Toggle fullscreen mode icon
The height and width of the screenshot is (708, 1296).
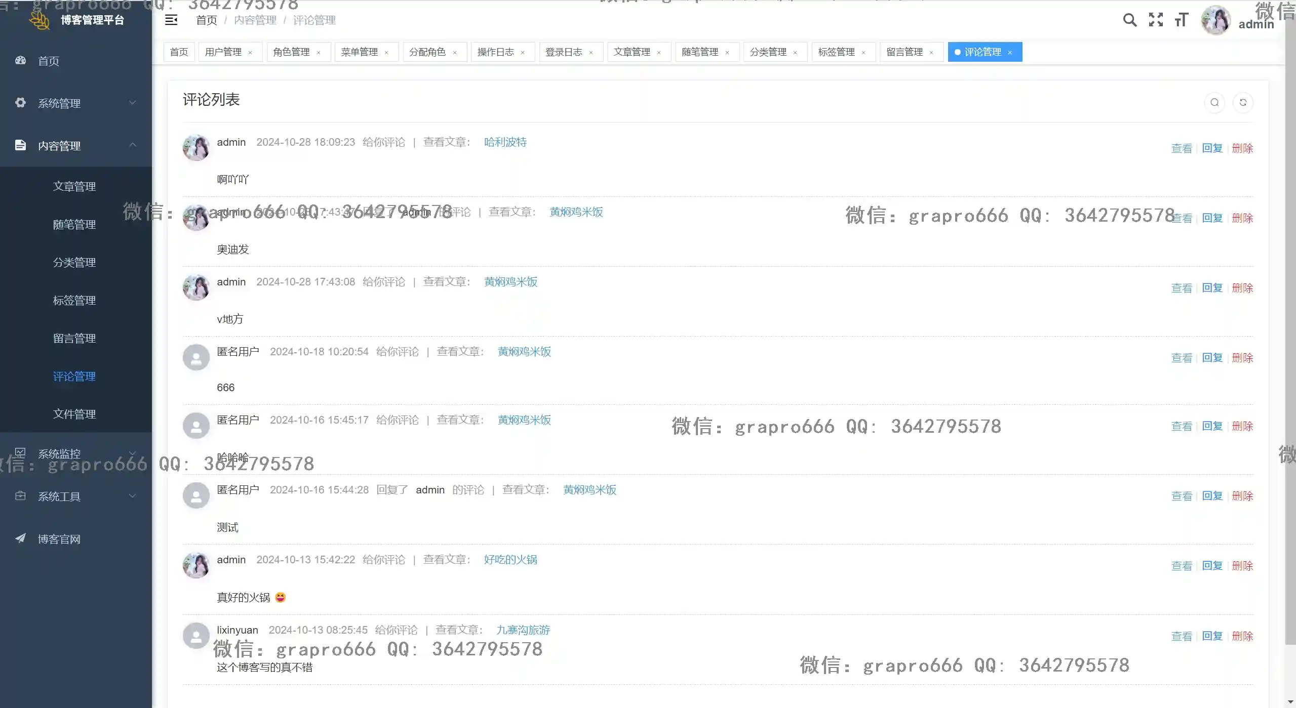point(1156,20)
